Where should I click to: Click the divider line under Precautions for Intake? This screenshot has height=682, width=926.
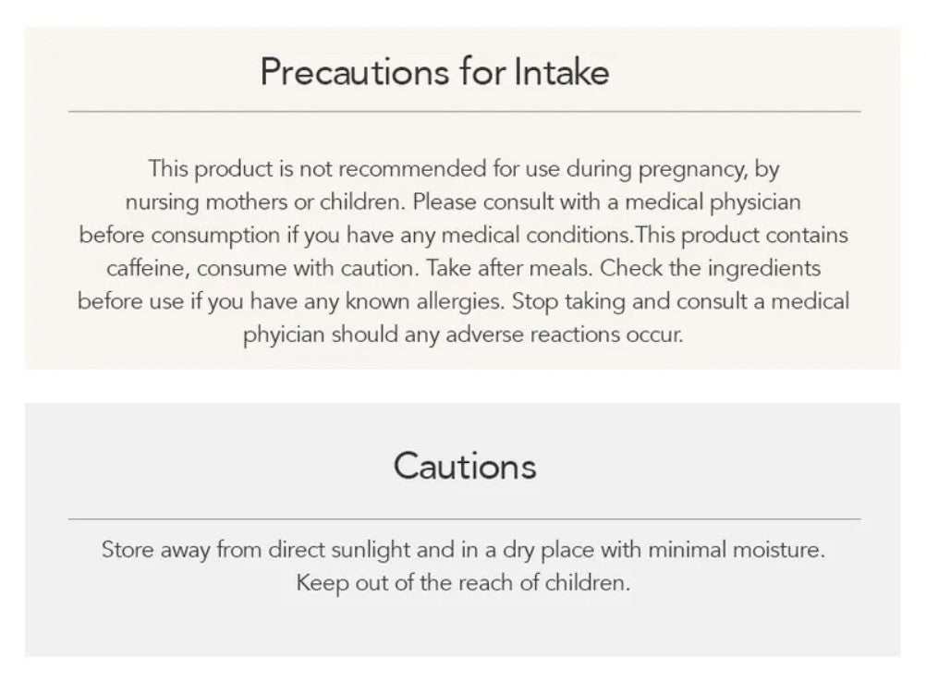[x=464, y=111]
